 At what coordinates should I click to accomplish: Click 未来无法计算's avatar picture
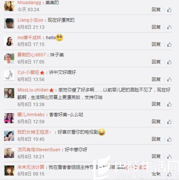point(9,171)
